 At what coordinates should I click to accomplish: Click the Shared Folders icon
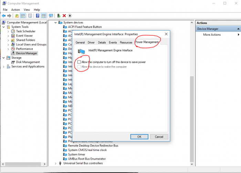pos(13,40)
